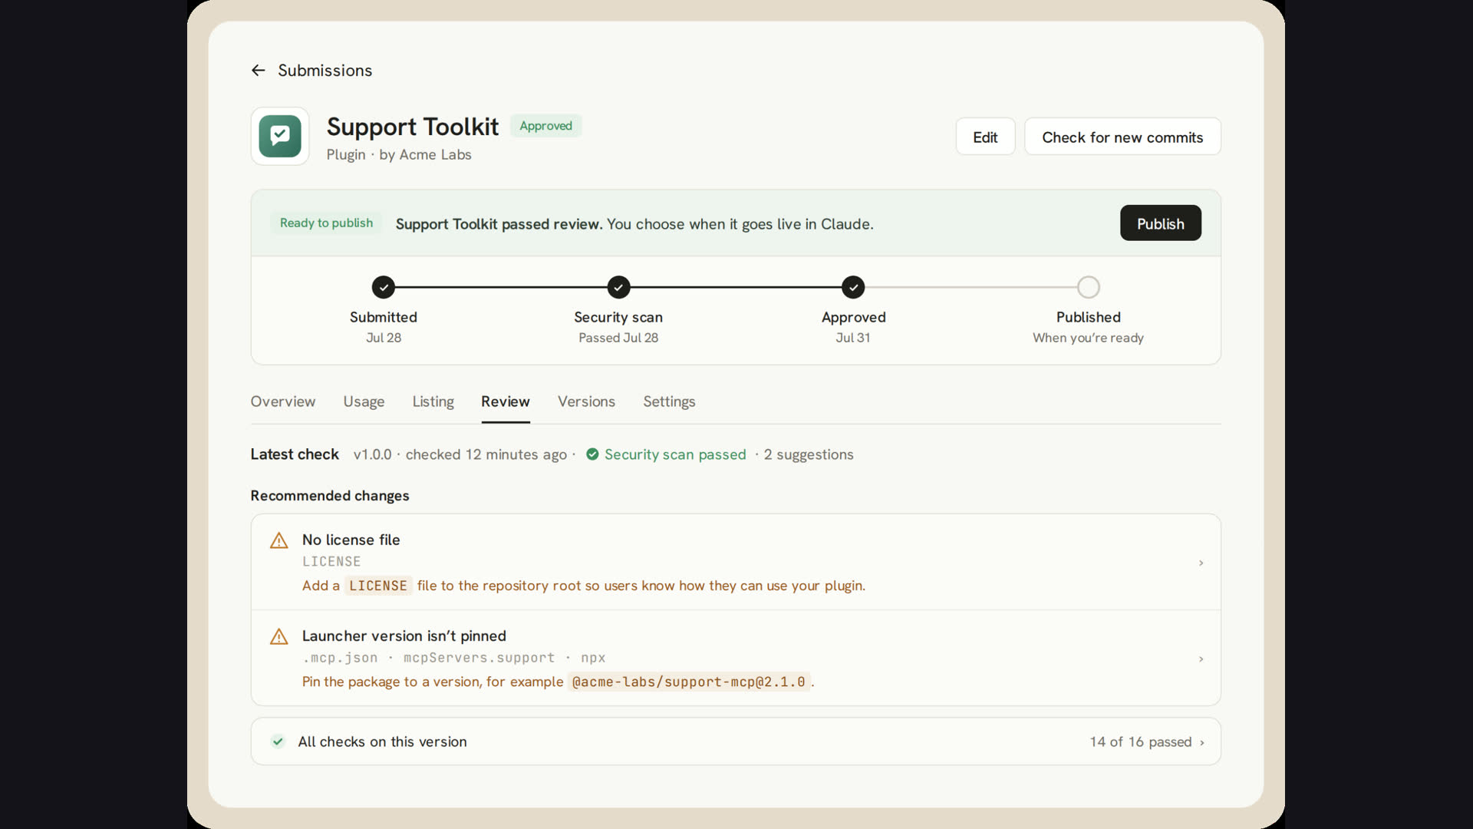1473x829 pixels.
Task: Open the Overview tab
Action: pos(283,401)
